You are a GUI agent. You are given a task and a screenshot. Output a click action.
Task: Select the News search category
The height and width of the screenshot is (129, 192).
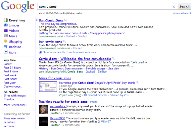[13, 36]
